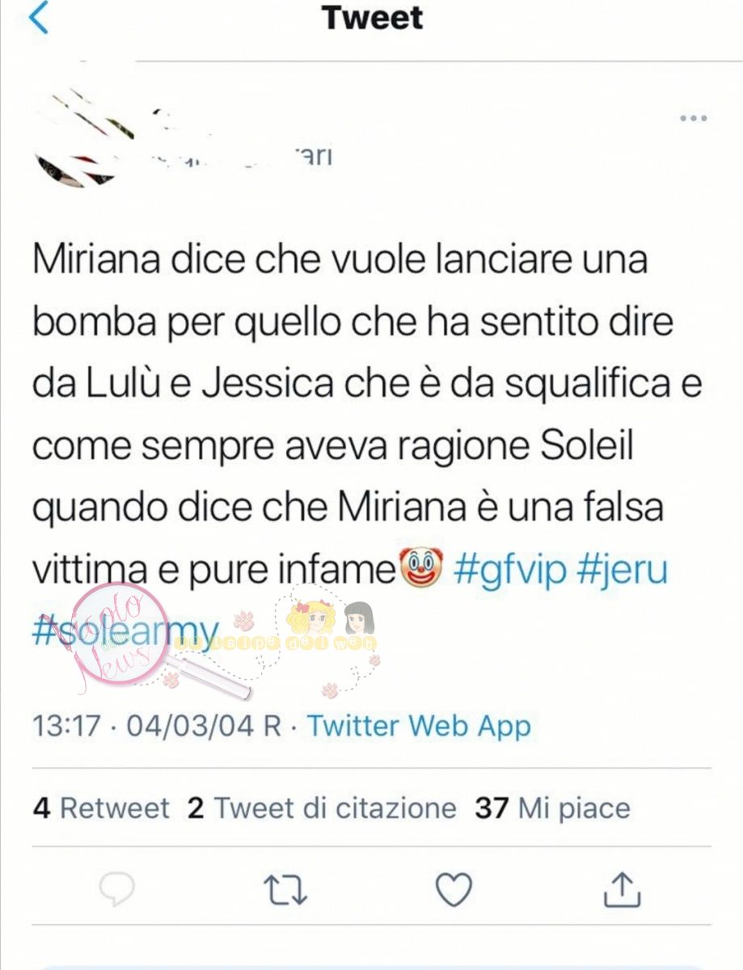Open the #solearmy hashtag
This screenshot has width=743, height=970.
(126, 630)
